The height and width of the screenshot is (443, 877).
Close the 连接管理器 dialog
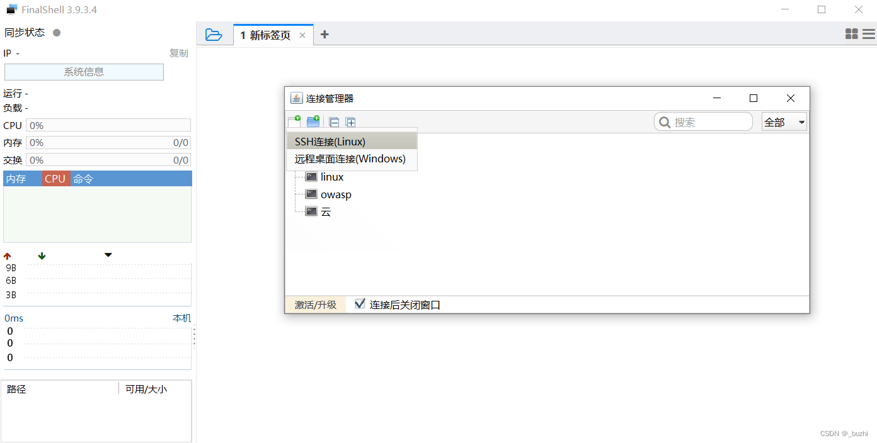point(790,98)
